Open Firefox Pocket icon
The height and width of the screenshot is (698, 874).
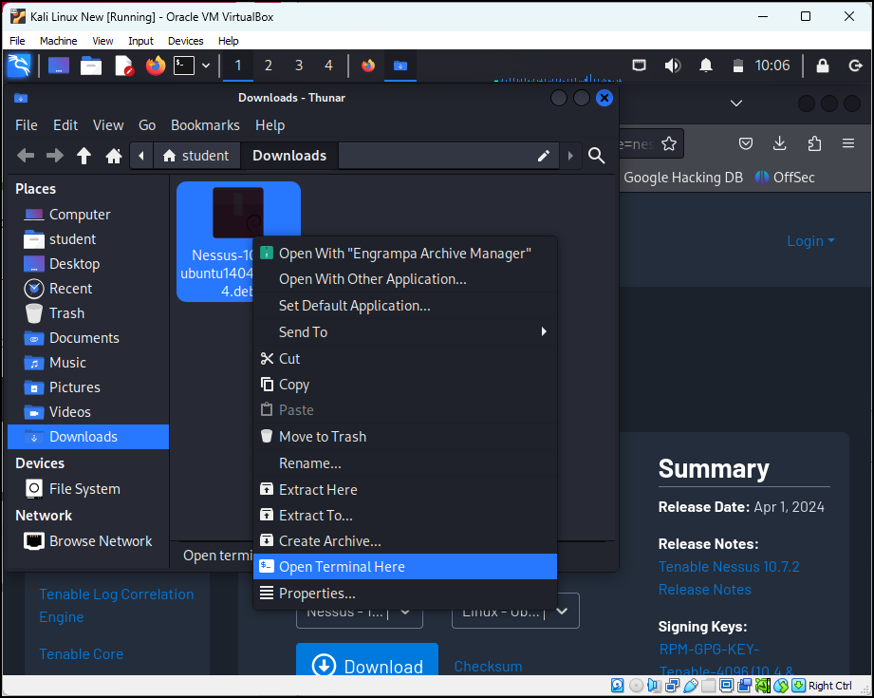pyautogui.click(x=746, y=144)
